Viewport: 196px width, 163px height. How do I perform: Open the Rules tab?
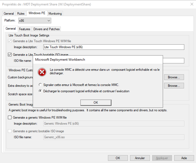coord(21,14)
